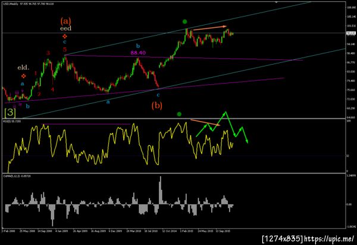Select the red wave 3 label
This screenshot has height=245, width=357.
point(48,53)
